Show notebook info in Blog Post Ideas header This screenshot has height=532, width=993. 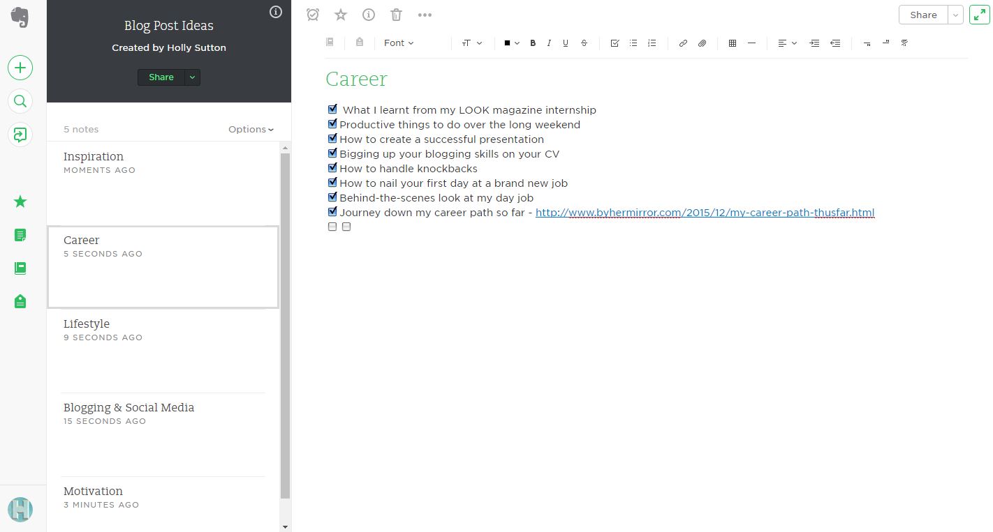(276, 12)
